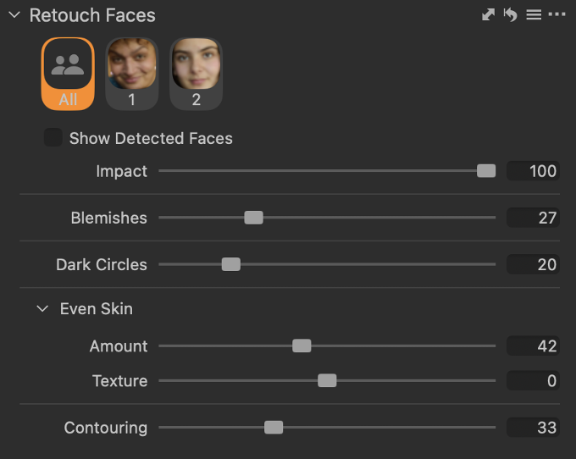Click the Even Skin Amount slider handle

[302, 346]
